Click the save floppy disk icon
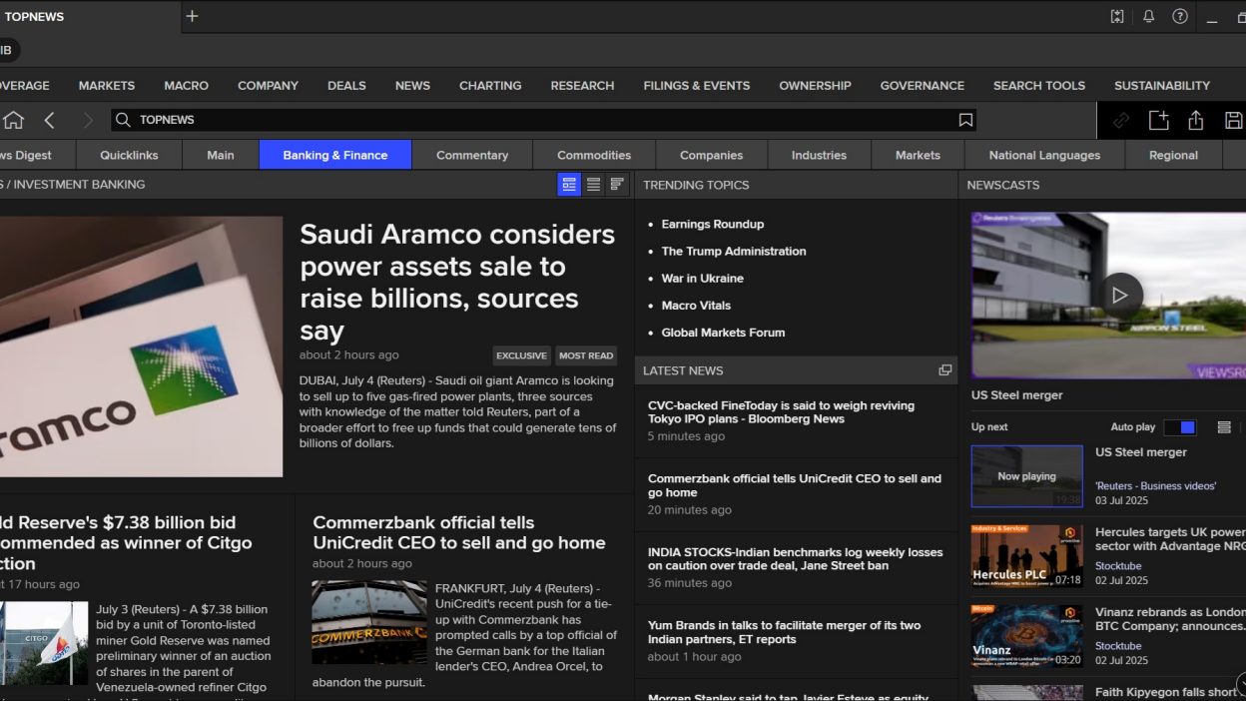 pos(1234,120)
